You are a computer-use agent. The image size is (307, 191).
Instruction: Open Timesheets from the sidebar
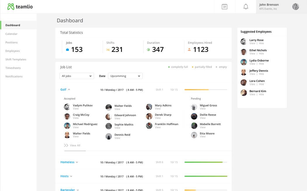tap(13, 68)
